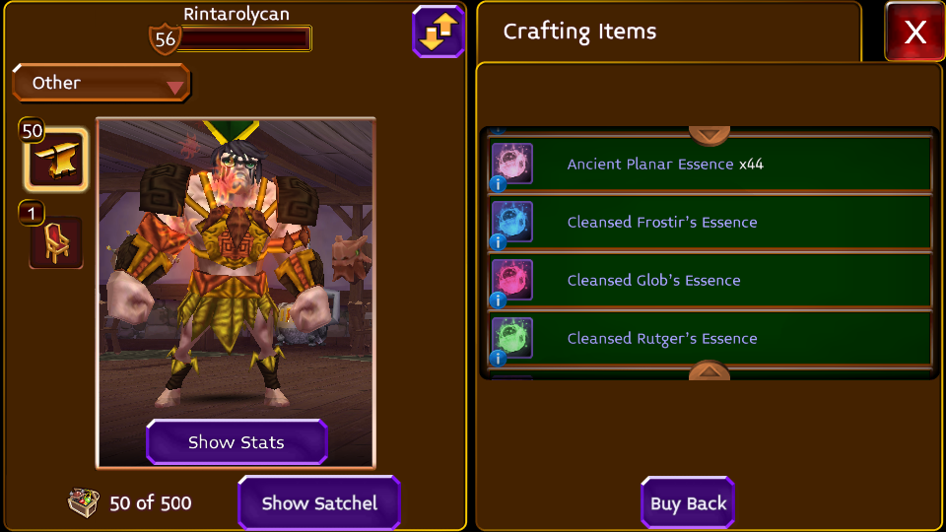Click the character preview portrait

pyautogui.click(x=236, y=293)
